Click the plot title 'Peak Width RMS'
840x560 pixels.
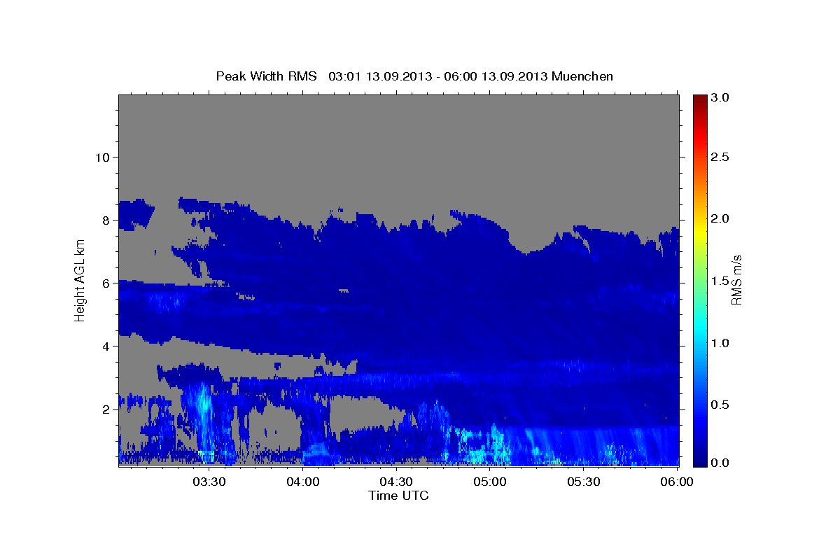coord(266,76)
